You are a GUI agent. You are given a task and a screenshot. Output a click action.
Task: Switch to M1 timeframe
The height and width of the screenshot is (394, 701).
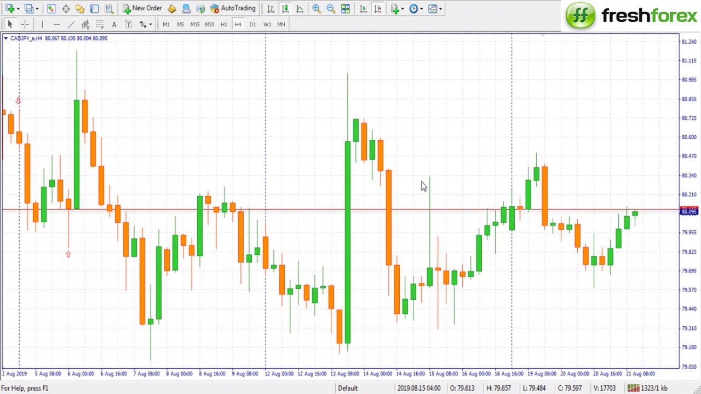166,24
